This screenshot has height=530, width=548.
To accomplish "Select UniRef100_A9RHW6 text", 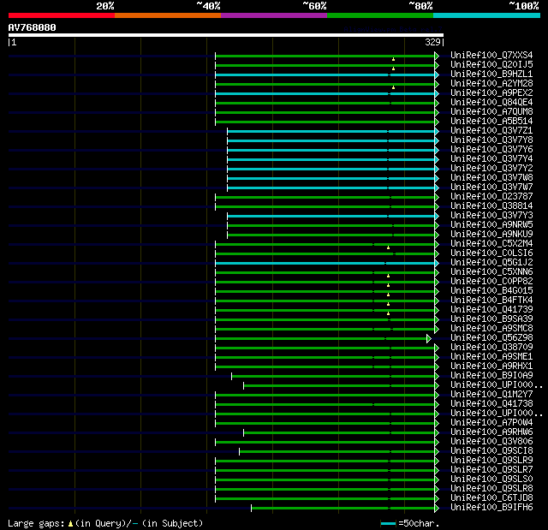I will [491, 432].
